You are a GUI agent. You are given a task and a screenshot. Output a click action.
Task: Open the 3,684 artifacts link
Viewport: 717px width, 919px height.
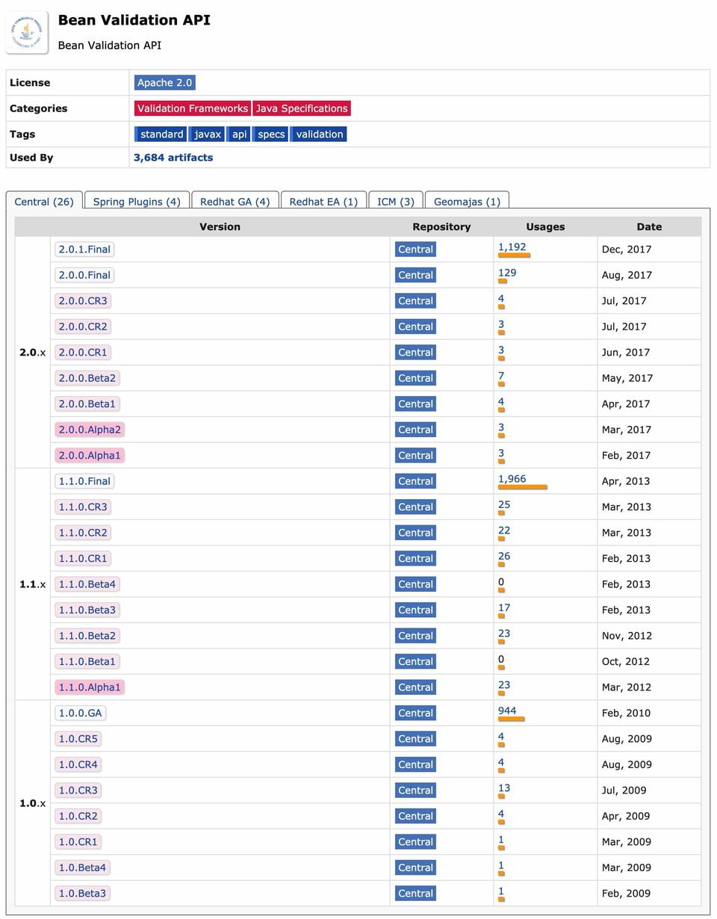(x=173, y=158)
